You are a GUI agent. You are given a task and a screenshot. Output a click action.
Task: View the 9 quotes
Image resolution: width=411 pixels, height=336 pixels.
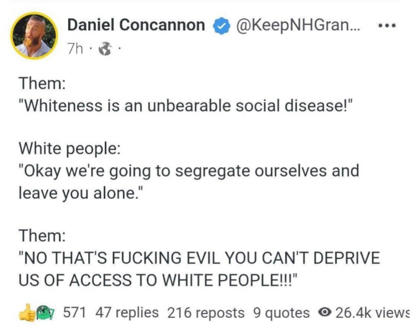tap(281, 312)
